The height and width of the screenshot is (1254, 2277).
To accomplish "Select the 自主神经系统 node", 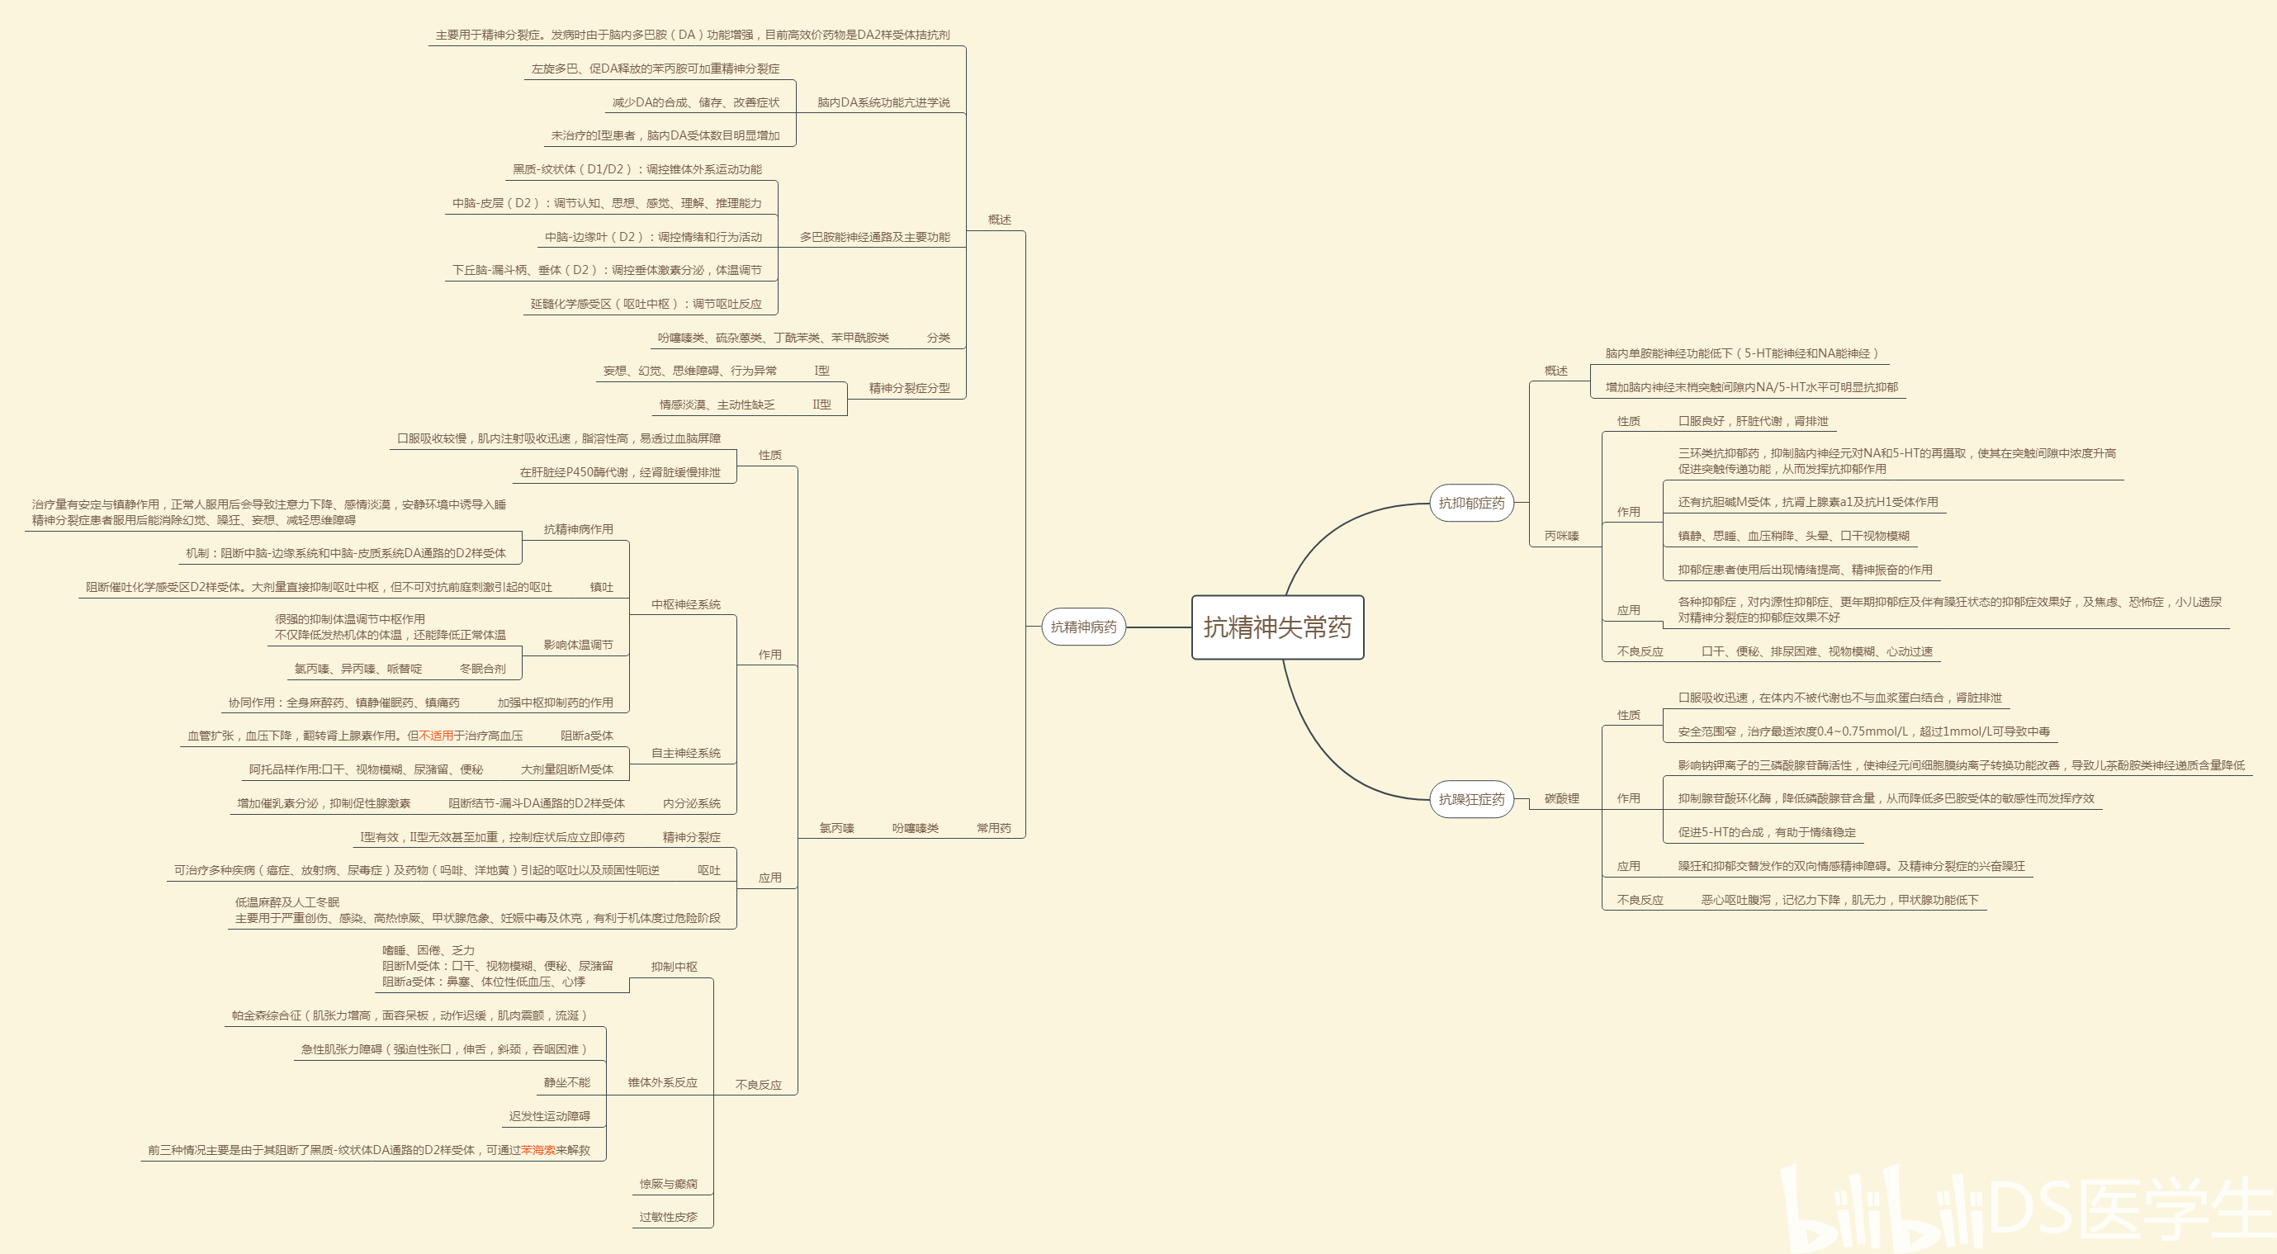I will tap(686, 753).
